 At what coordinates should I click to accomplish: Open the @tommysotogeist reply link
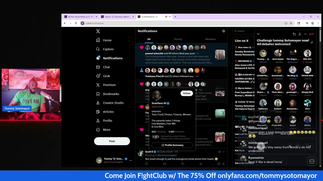[x=167, y=155]
